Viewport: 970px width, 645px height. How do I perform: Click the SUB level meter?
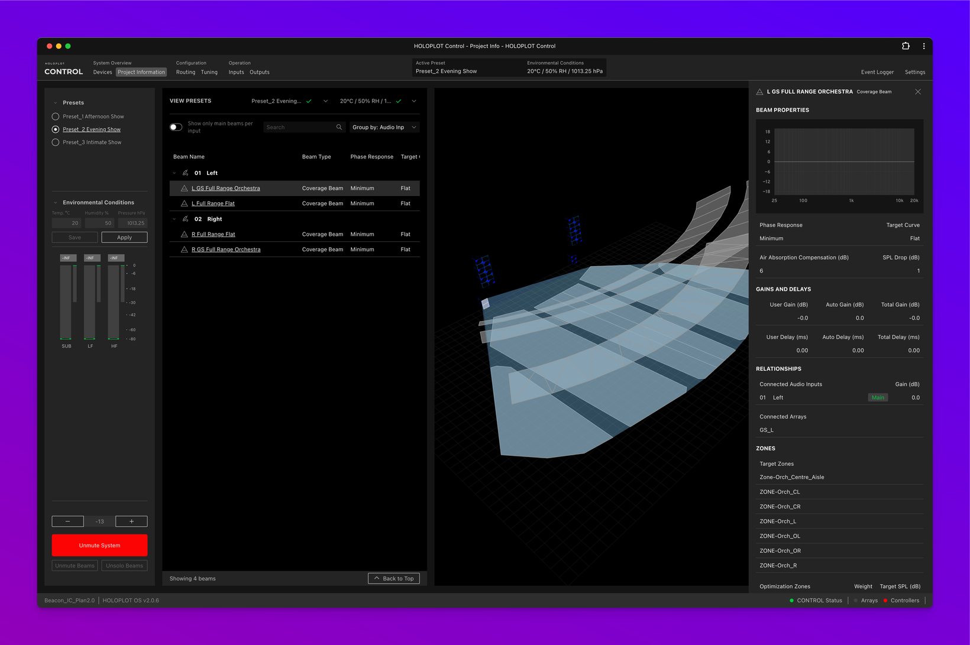[x=66, y=302]
